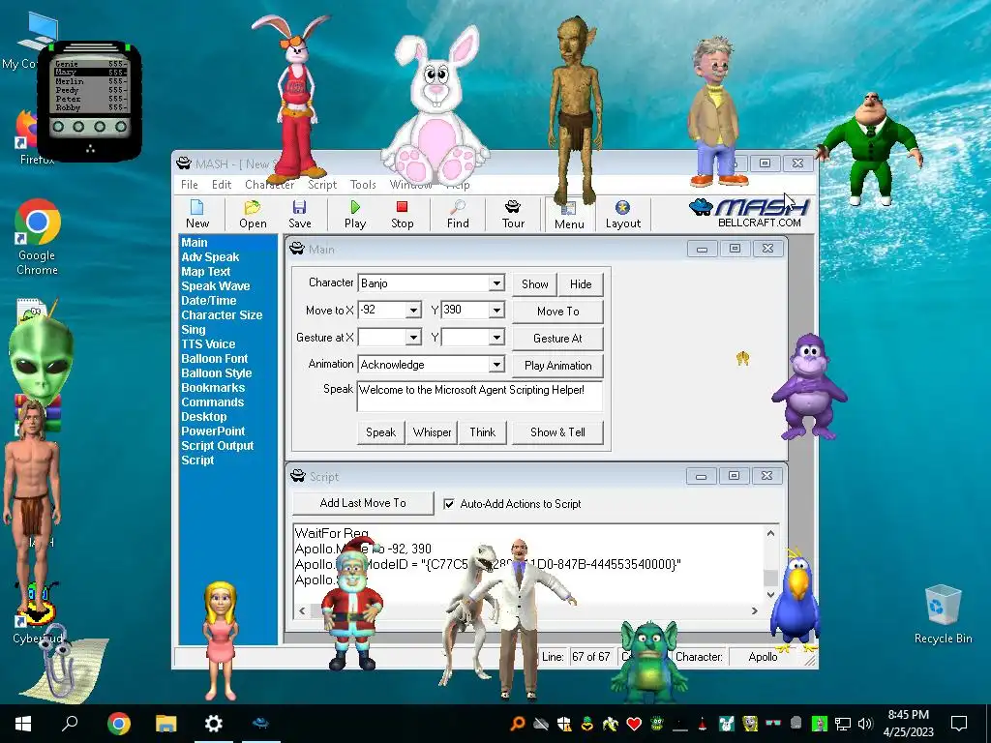Open Script Output in the sidebar
Viewport: 991px width, 743px height.
[217, 446]
